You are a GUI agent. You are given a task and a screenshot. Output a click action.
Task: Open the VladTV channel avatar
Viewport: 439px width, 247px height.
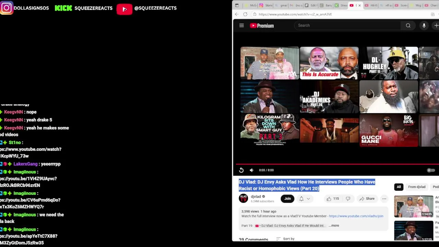(243, 199)
